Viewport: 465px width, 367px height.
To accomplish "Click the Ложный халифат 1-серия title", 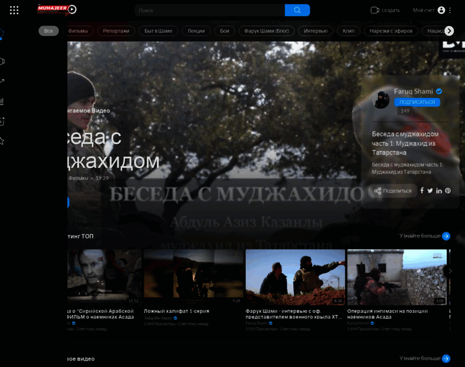I will click(x=176, y=311).
